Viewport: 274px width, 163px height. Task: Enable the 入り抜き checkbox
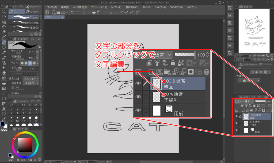pos(10,78)
